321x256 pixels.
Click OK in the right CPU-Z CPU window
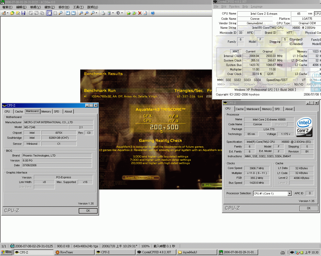coord(309,208)
